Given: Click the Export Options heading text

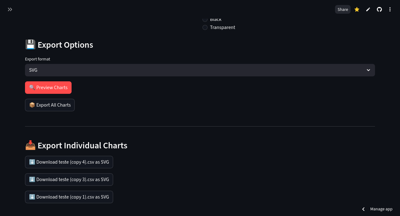Looking at the screenshot, I should pyautogui.click(x=65, y=45).
